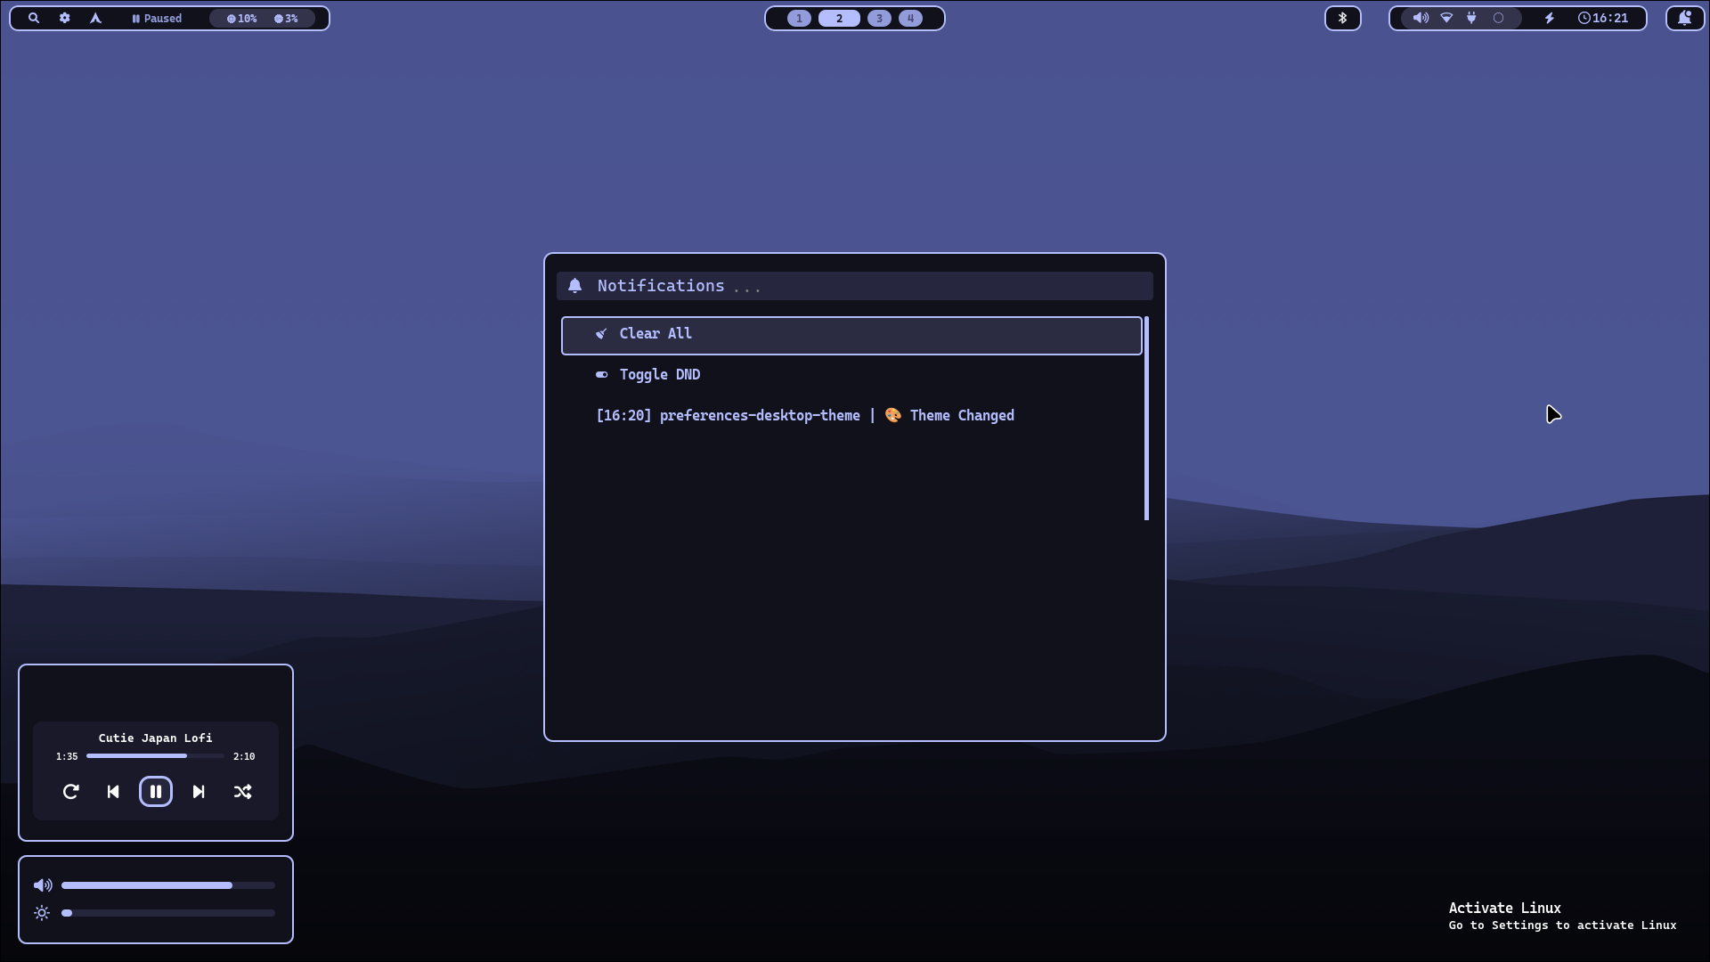Click the Wi-Fi status icon
Image resolution: width=1710 pixels, height=962 pixels.
1446,18
